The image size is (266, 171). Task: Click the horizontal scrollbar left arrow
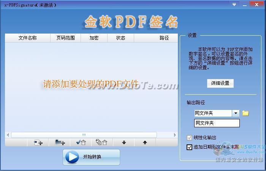tap(8, 135)
